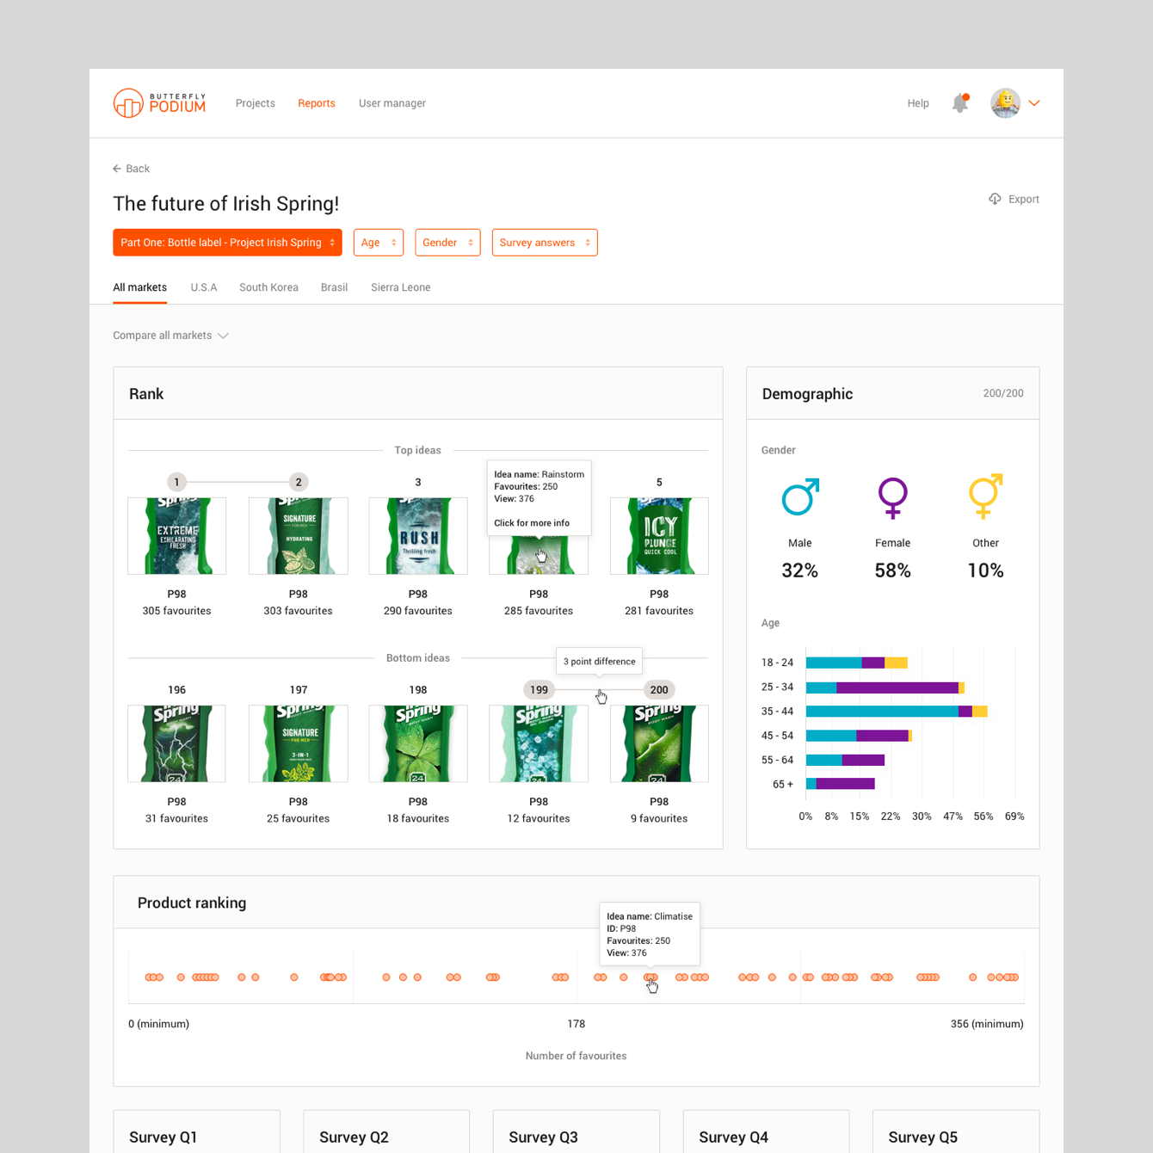The width and height of the screenshot is (1153, 1153).
Task: Click the user avatar picture
Action: coord(1005,103)
